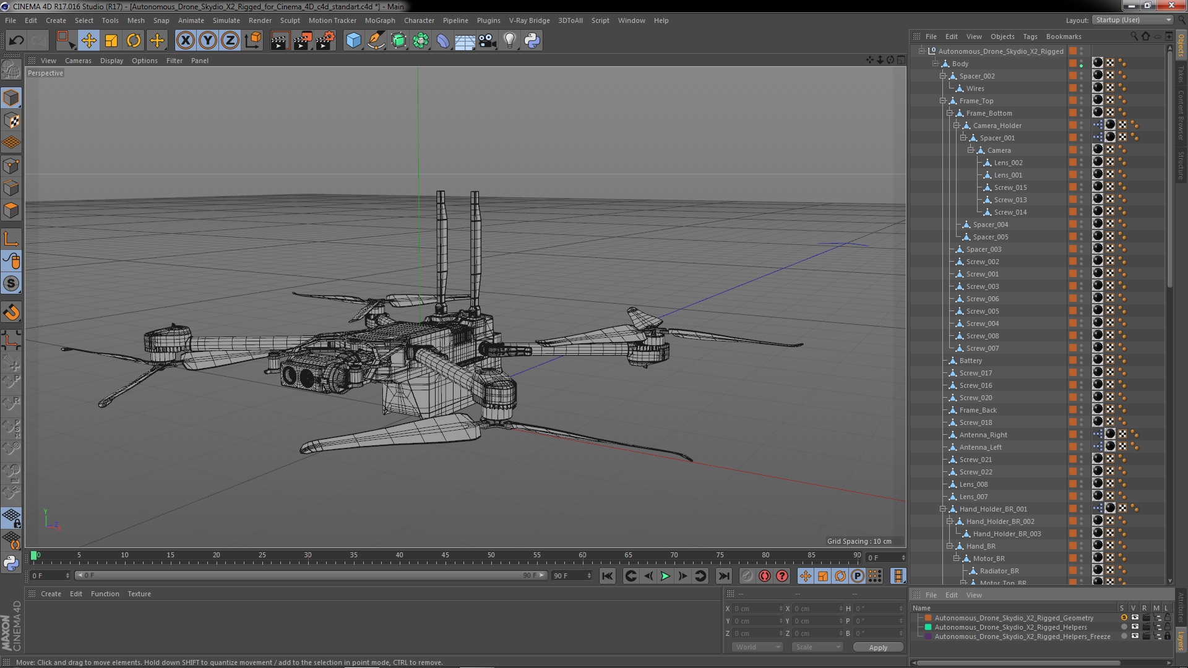Select Texture mode checkered cube icon
The height and width of the screenshot is (668, 1188).
11,121
